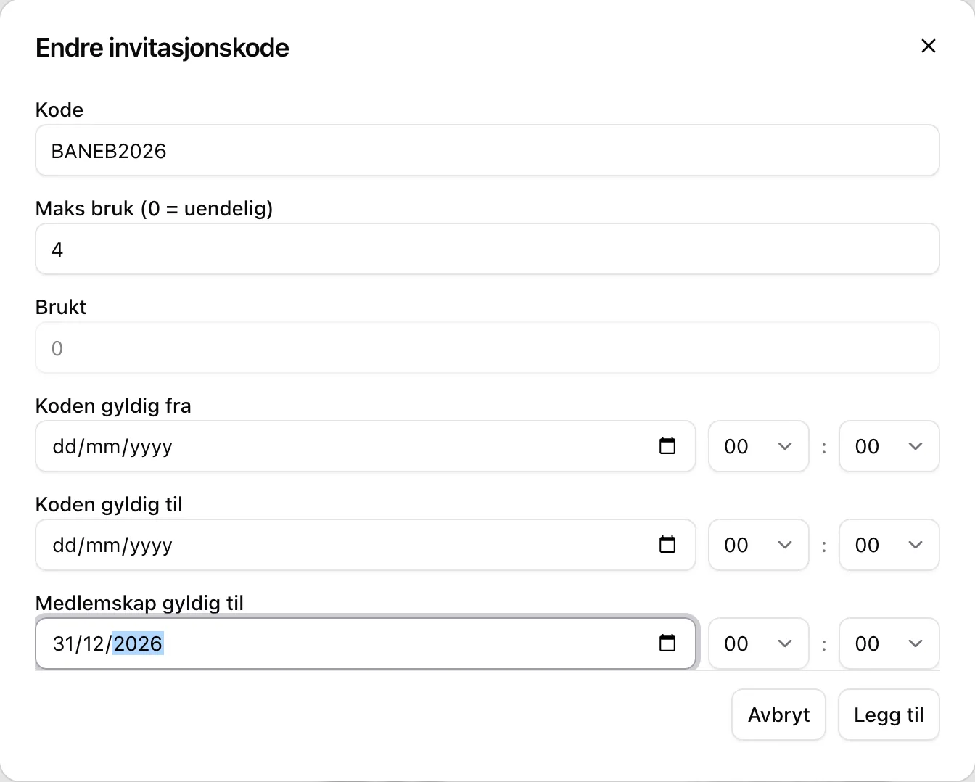The height and width of the screenshot is (782, 975).
Task: Focus the Koden gyldig fra date field
Action: [x=366, y=446]
